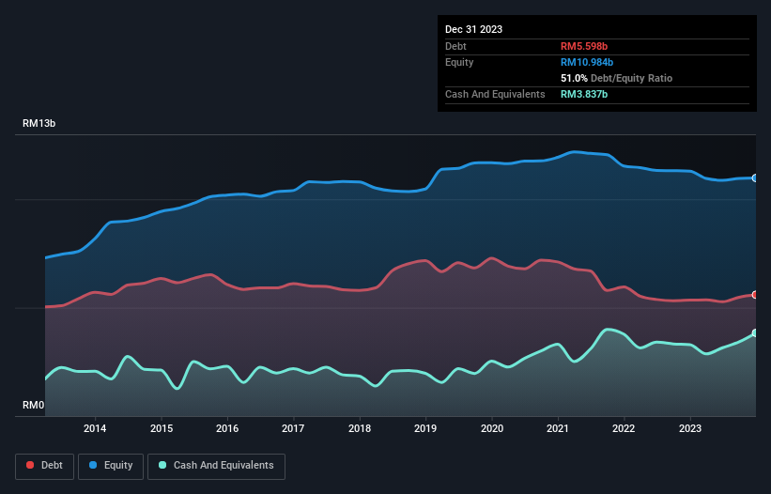
Task: Select the Debt endpoint marker on chart
Action: 755,295
